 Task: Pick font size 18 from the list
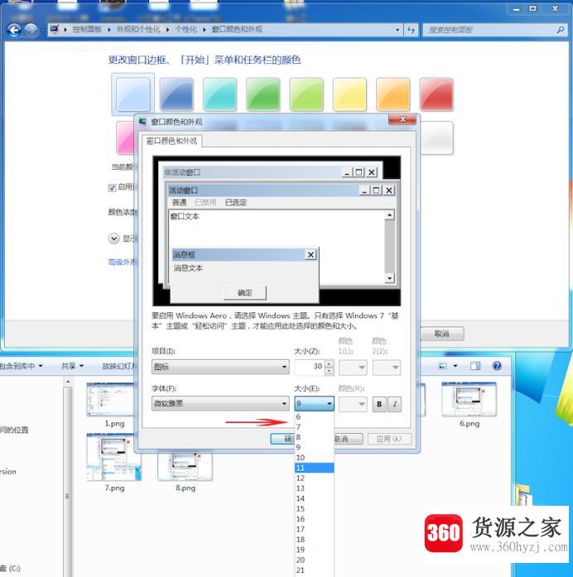pyautogui.click(x=314, y=540)
